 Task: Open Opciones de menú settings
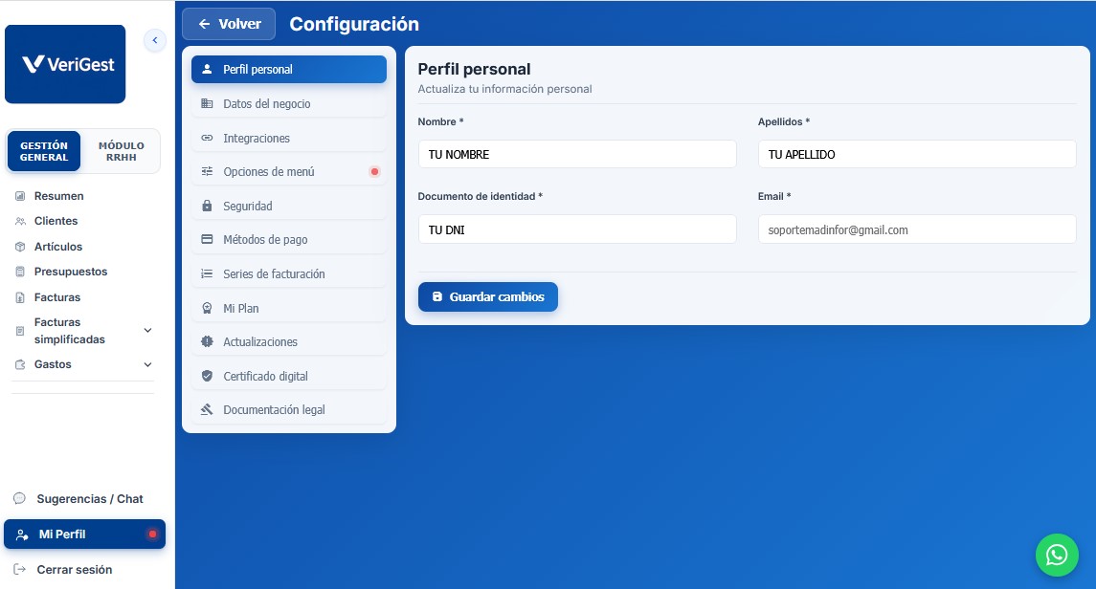pos(289,172)
